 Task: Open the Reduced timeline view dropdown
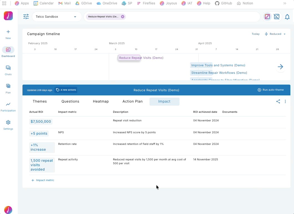click(x=275, y=34)
